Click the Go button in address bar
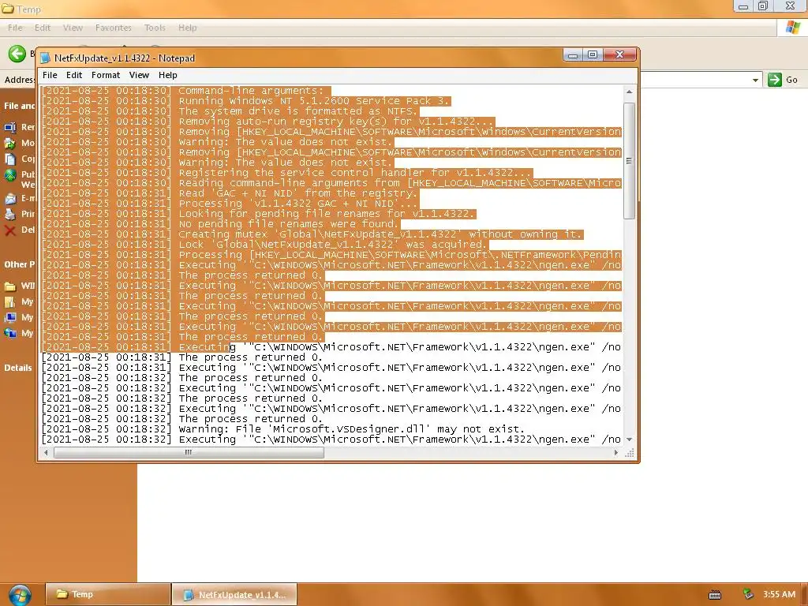The image size is (808, 606). coord(784,80)
